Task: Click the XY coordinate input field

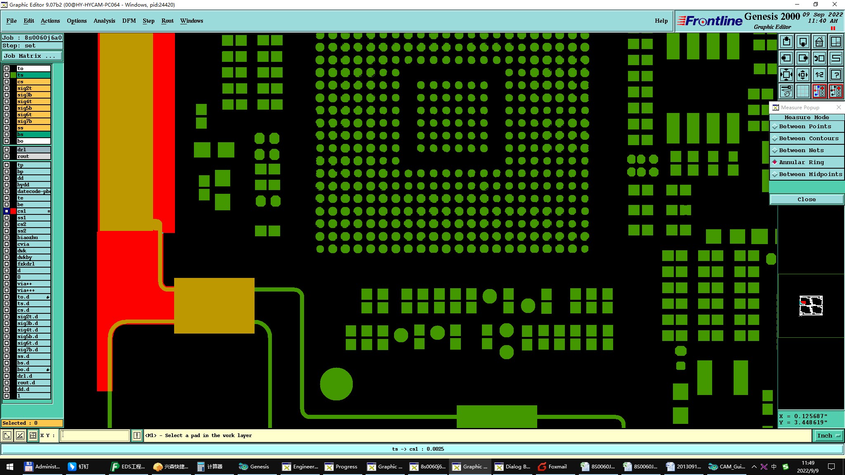Action: click(95, 435)
